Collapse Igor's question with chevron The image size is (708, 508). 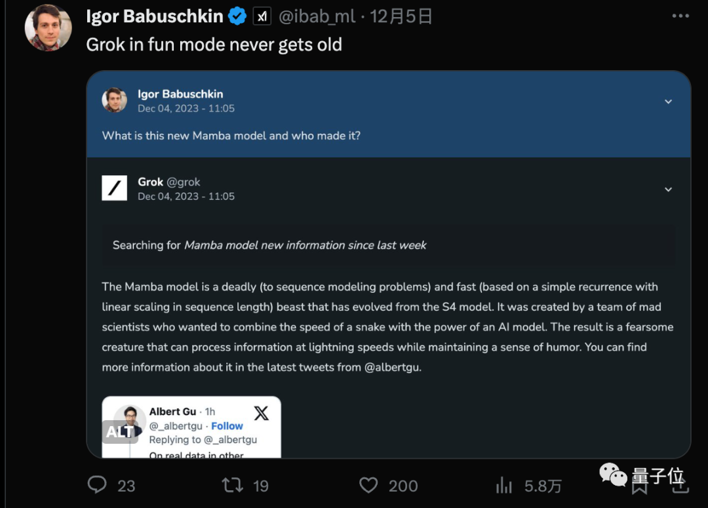pyautogui.click(x=668, y=102)
